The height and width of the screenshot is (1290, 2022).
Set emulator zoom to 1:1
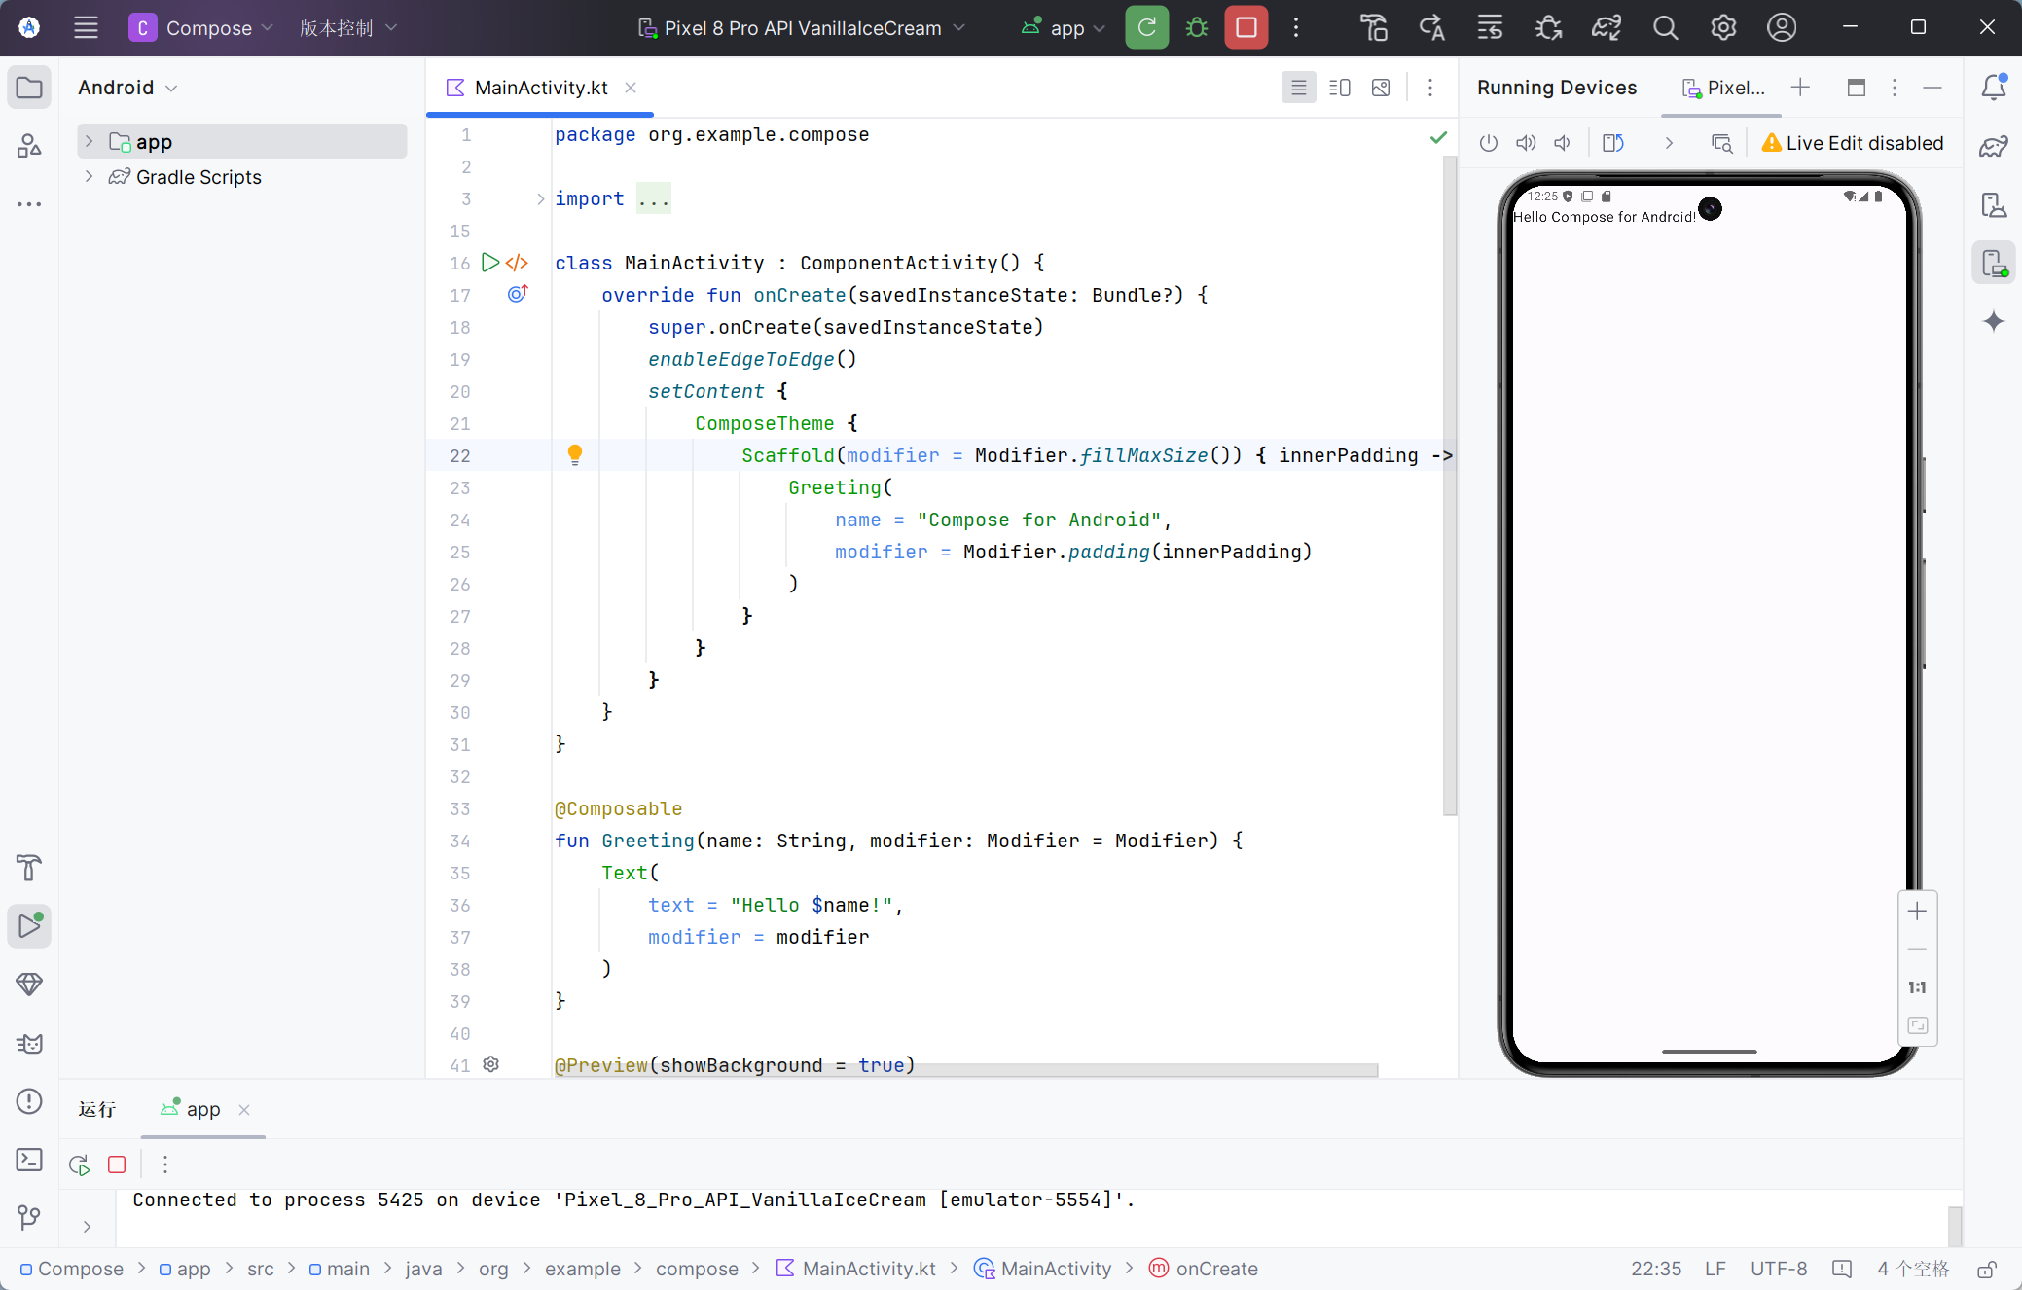coord(1917,987)
